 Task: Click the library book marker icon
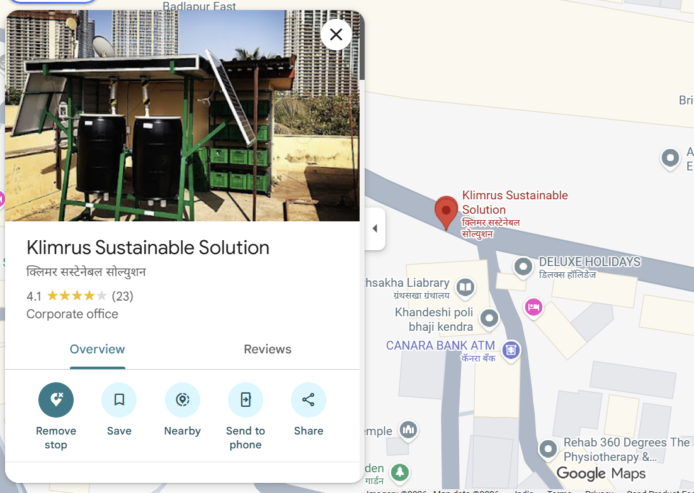(465, 288)
